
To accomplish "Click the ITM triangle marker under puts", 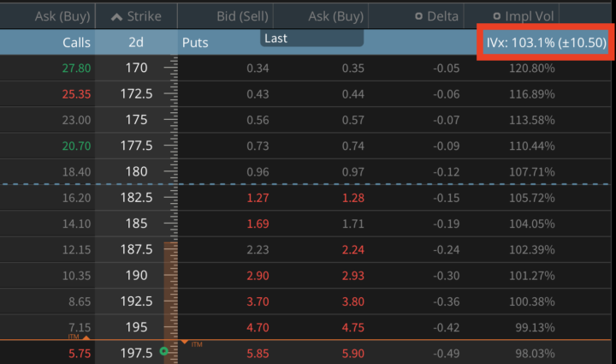I will [184, 342].
